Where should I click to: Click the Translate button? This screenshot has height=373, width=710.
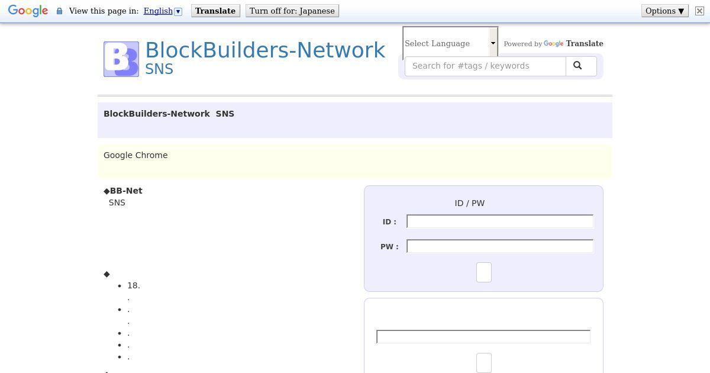(215, 11)
